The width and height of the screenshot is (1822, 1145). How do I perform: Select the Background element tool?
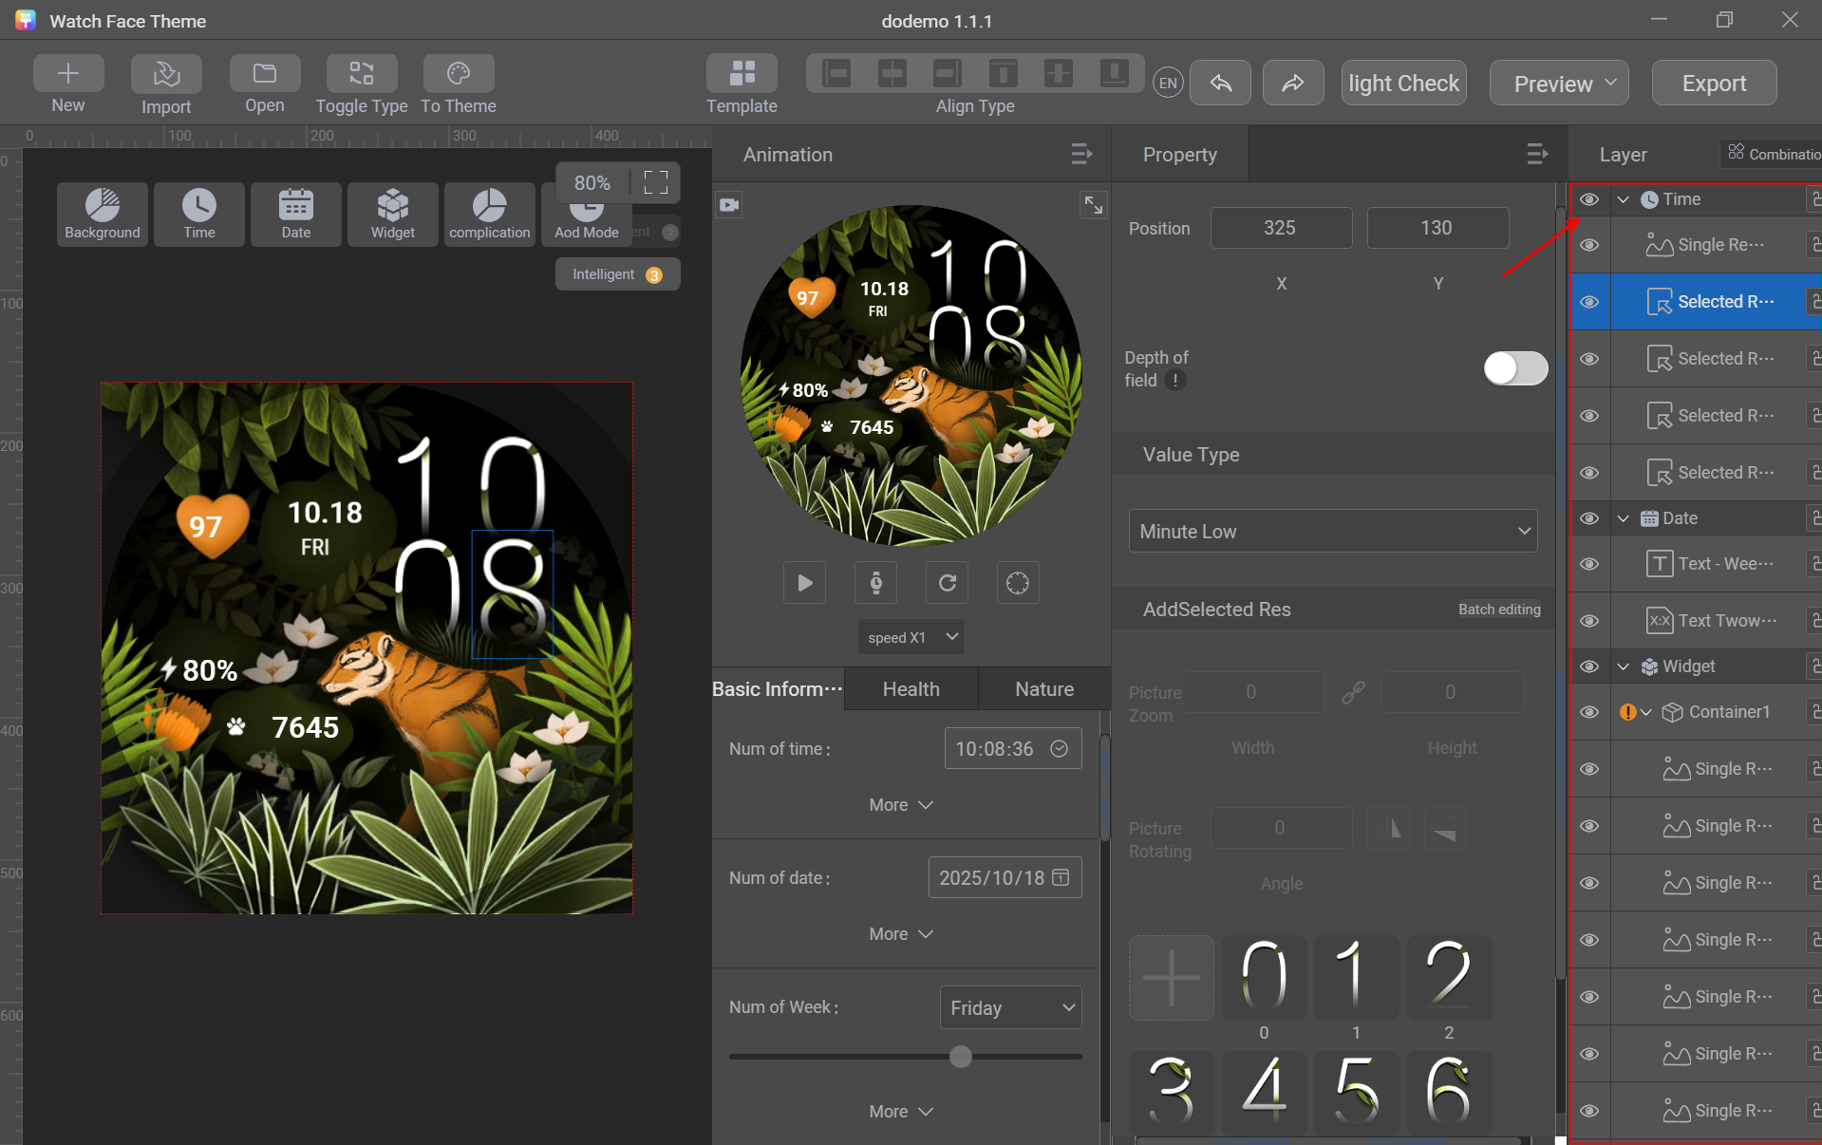pos(102,214)
